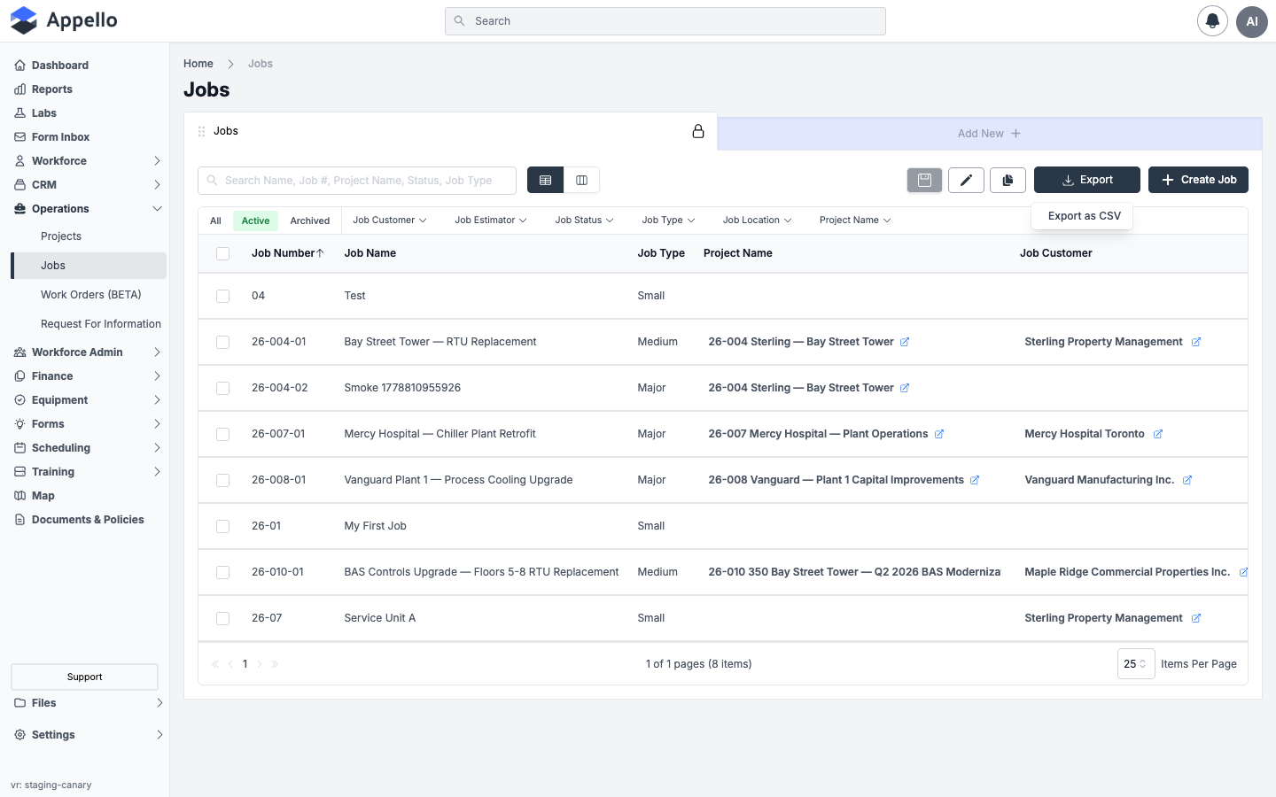Check the box for job 26-004-01
The height and width of the screenshot is (797, 1276).
click(223, 342)
